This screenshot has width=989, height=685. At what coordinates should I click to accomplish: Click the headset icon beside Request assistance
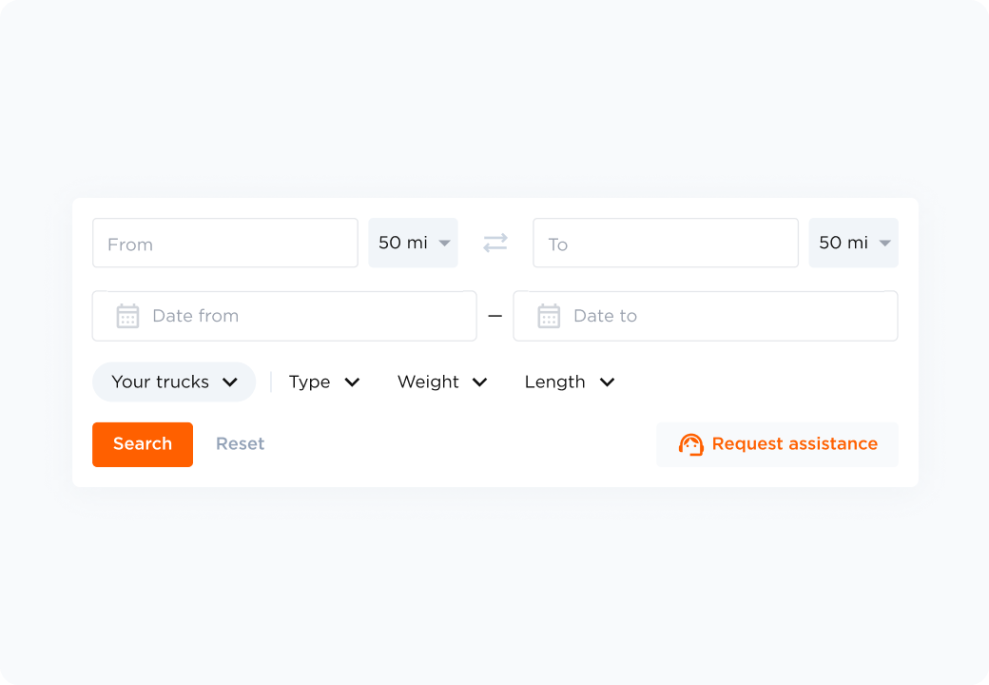(x=690, y=444)
